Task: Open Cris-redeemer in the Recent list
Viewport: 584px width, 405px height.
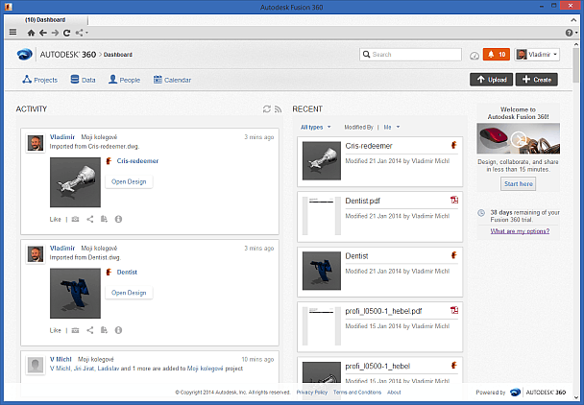Action: pyautogui.click(x=369, y=146)
